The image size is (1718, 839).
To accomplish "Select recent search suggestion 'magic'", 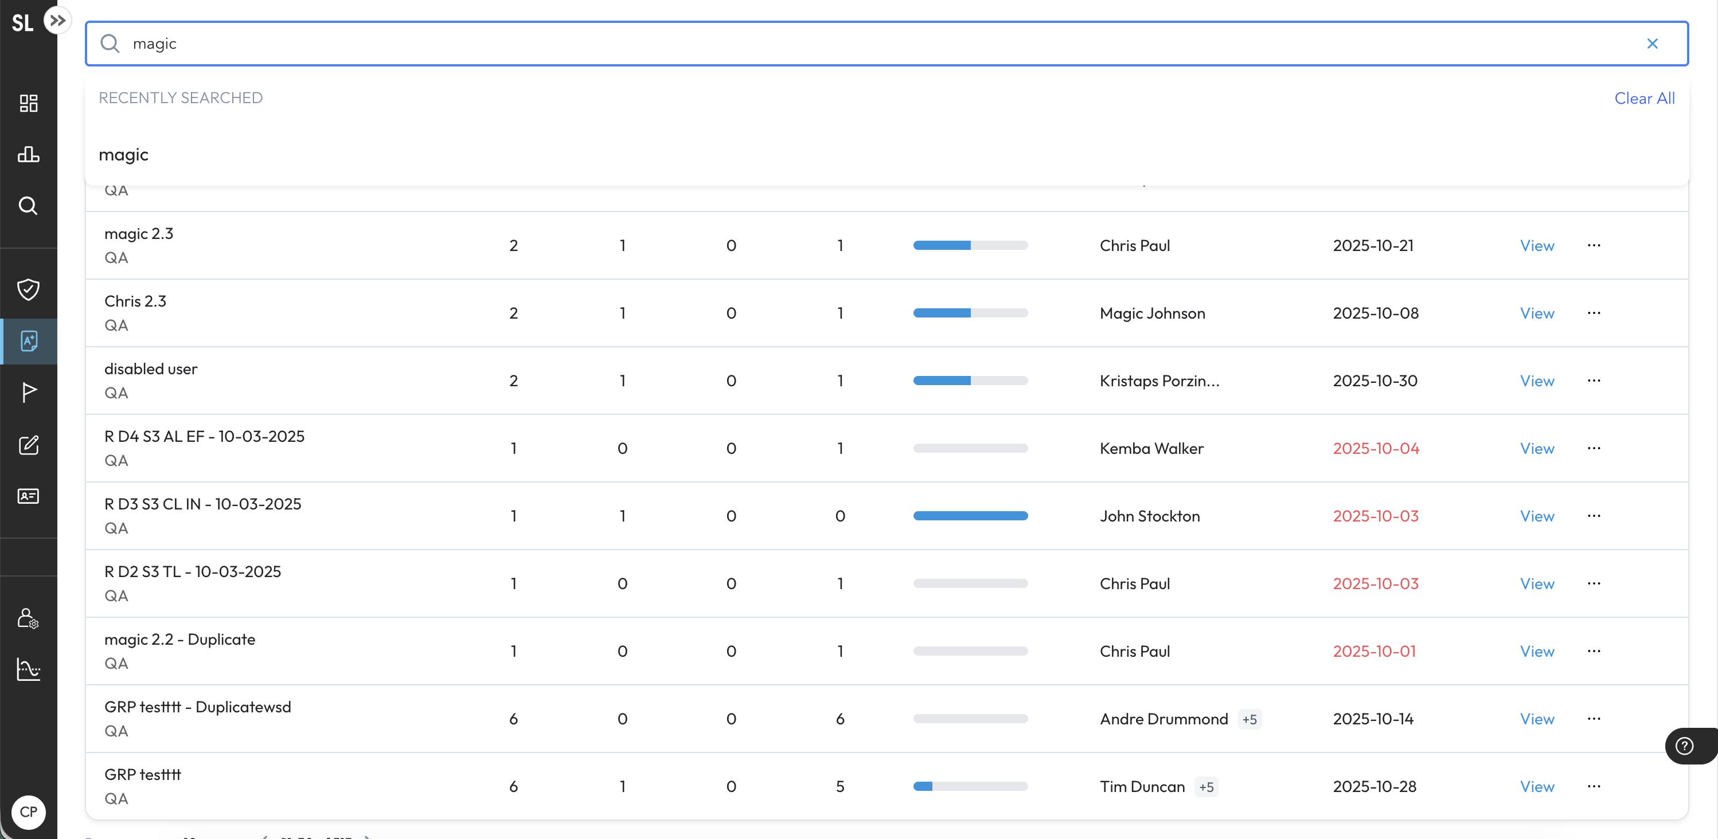I will click(x=124, y=155).
